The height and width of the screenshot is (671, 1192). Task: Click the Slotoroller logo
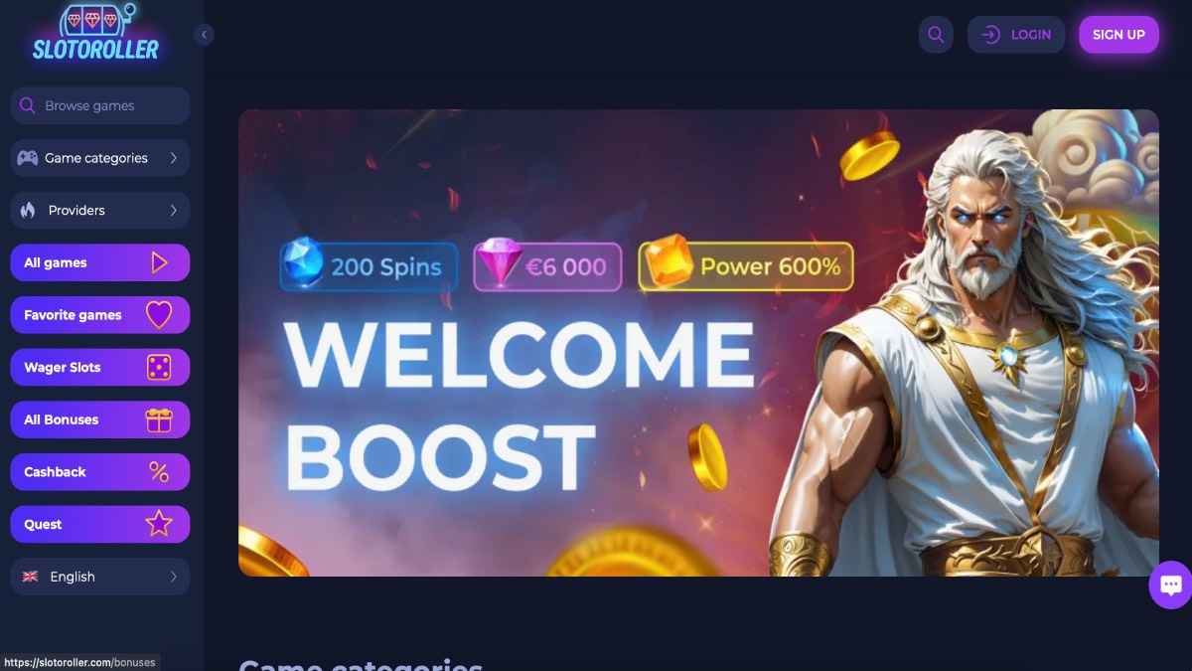click(x=96, y=34)
